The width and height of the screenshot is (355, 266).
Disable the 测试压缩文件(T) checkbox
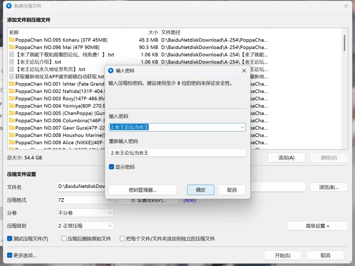point(10,239)
